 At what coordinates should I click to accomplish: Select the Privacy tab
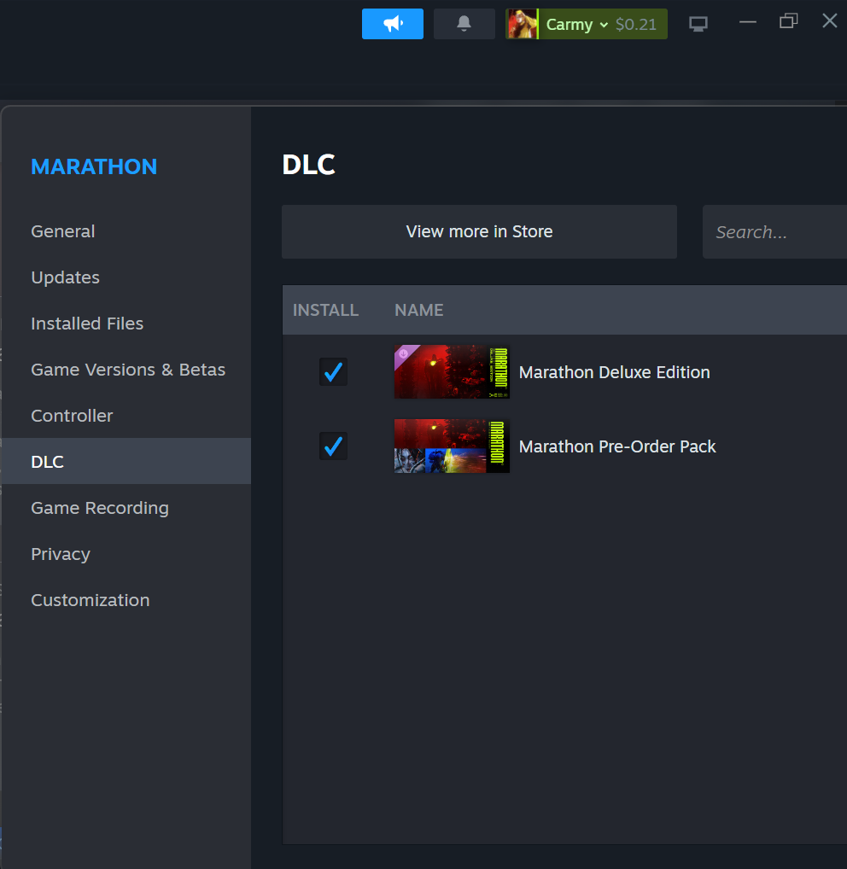coord(61,554)
